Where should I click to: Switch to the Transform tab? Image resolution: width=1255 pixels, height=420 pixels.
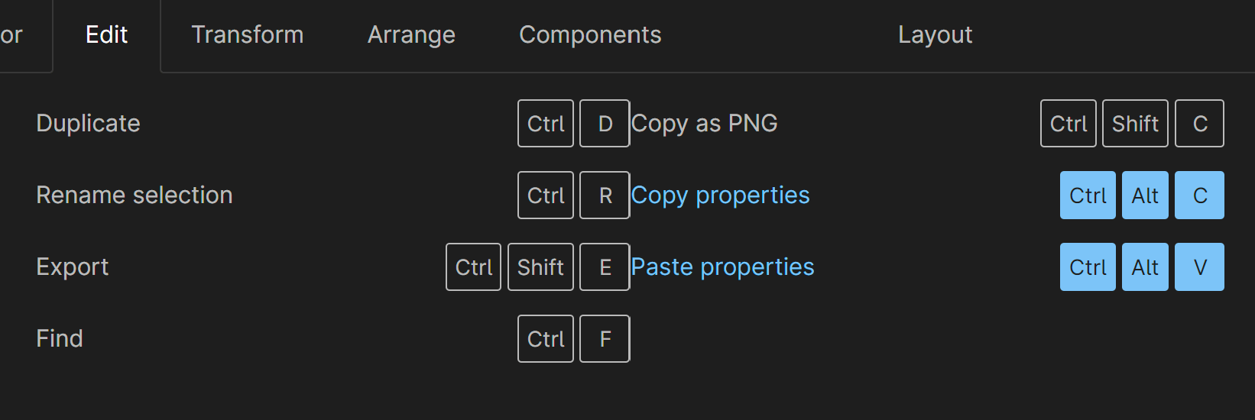pos(247,35)
